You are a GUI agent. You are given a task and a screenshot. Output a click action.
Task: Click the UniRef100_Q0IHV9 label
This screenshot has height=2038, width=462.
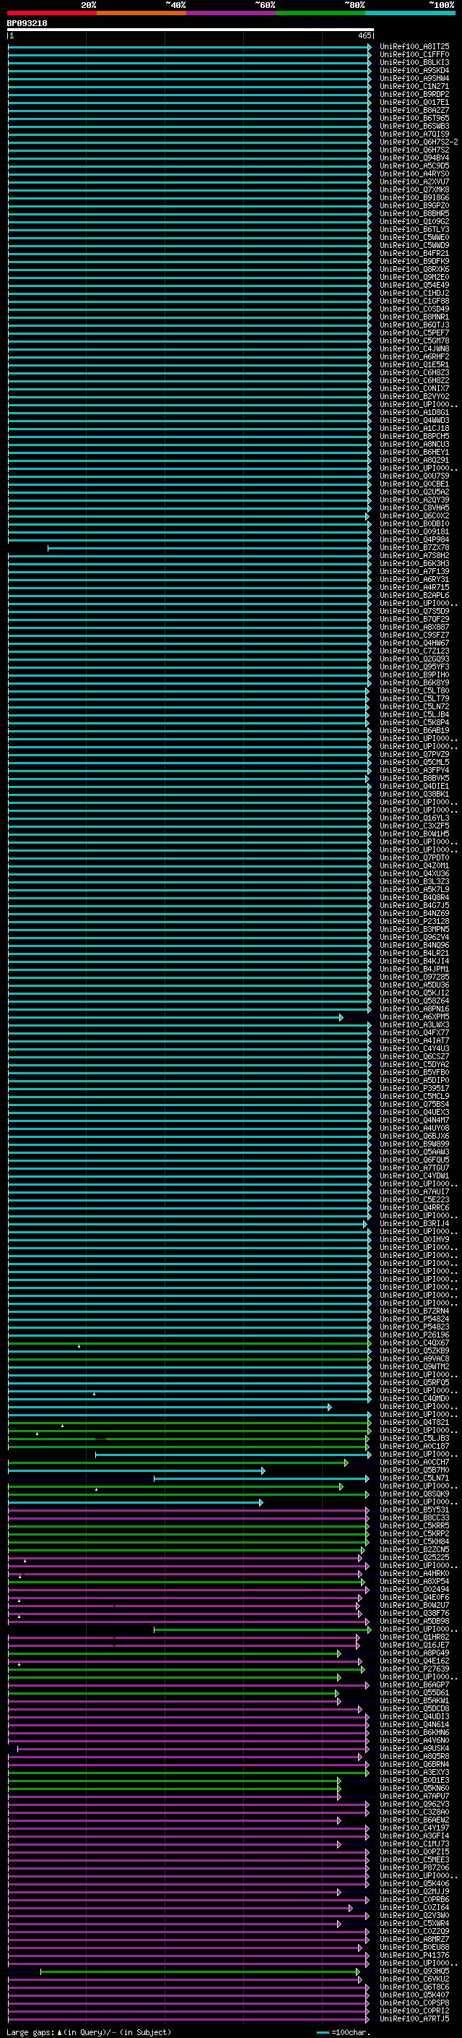tap(414, 1240)
